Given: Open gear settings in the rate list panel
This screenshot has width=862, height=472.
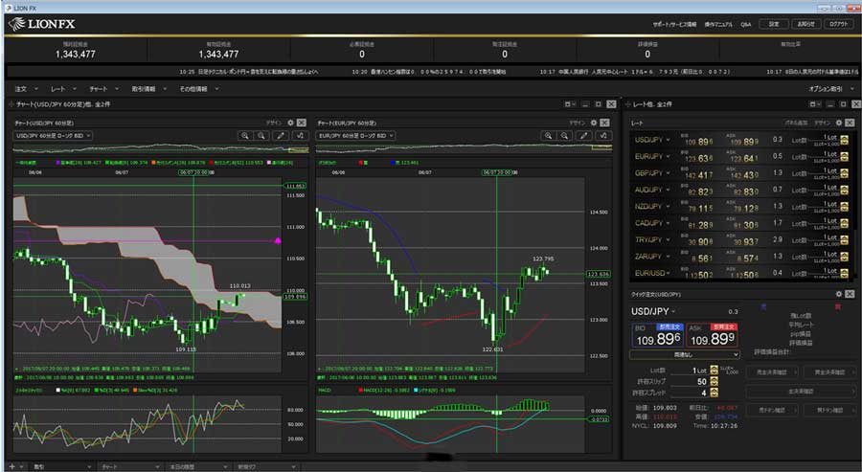Looking at the screenshot, I should tap(839, 123).
